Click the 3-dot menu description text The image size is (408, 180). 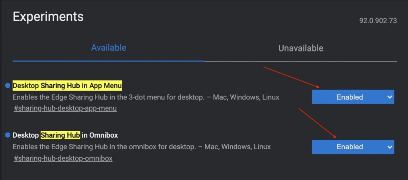click(146, 97)
